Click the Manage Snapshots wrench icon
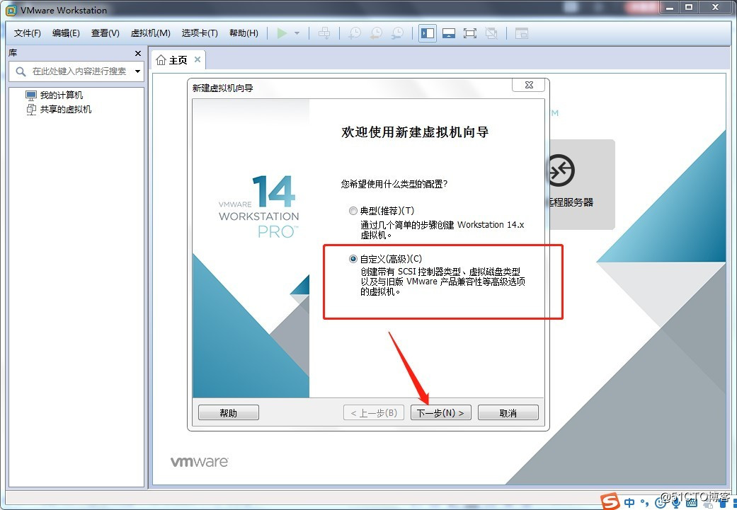Viewport: 737px width, 510px height. tap(397, 33)
